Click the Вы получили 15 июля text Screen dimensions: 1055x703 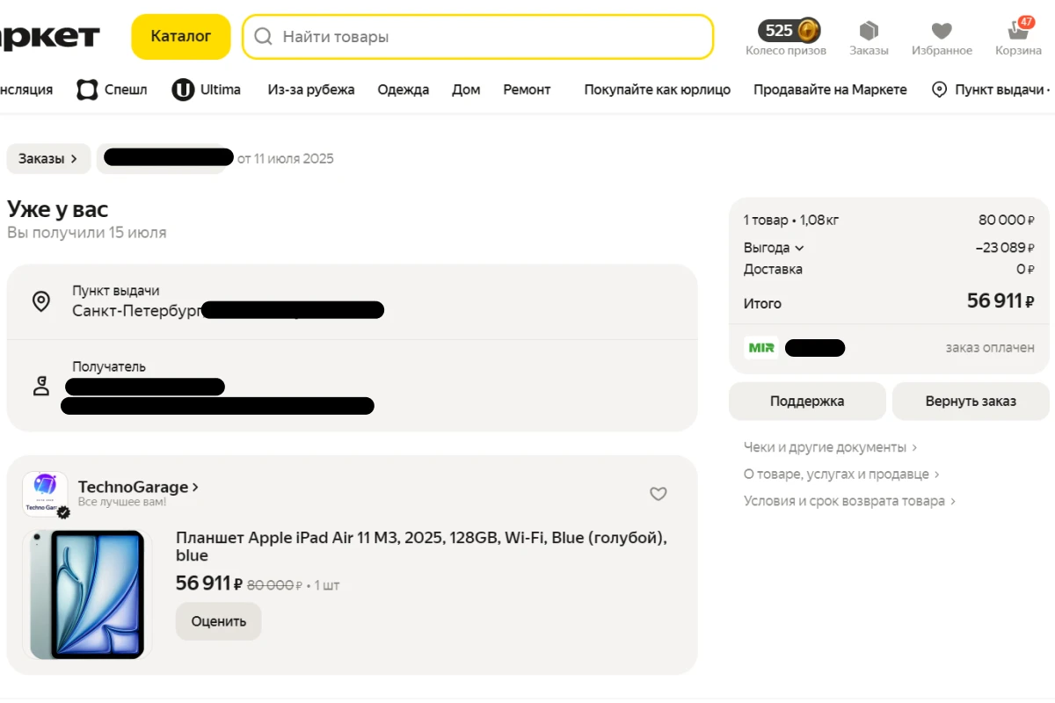pyautogui.click(x=87, y=233)
